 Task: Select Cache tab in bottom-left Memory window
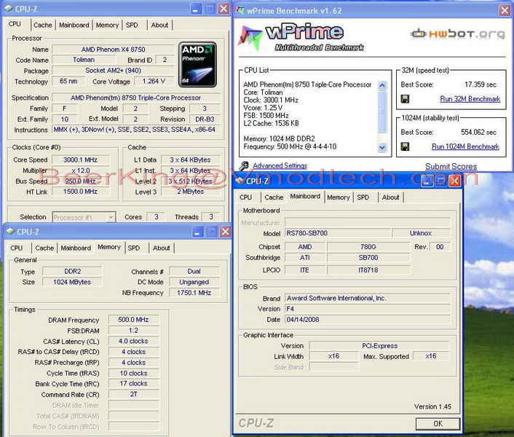[44, 248]
